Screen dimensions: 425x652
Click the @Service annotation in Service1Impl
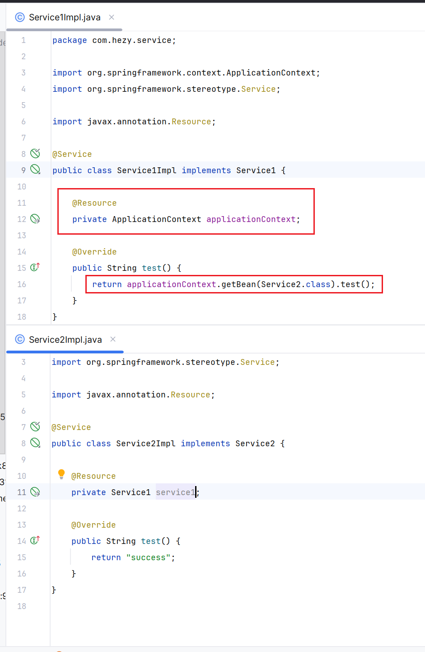click(72, 154)
